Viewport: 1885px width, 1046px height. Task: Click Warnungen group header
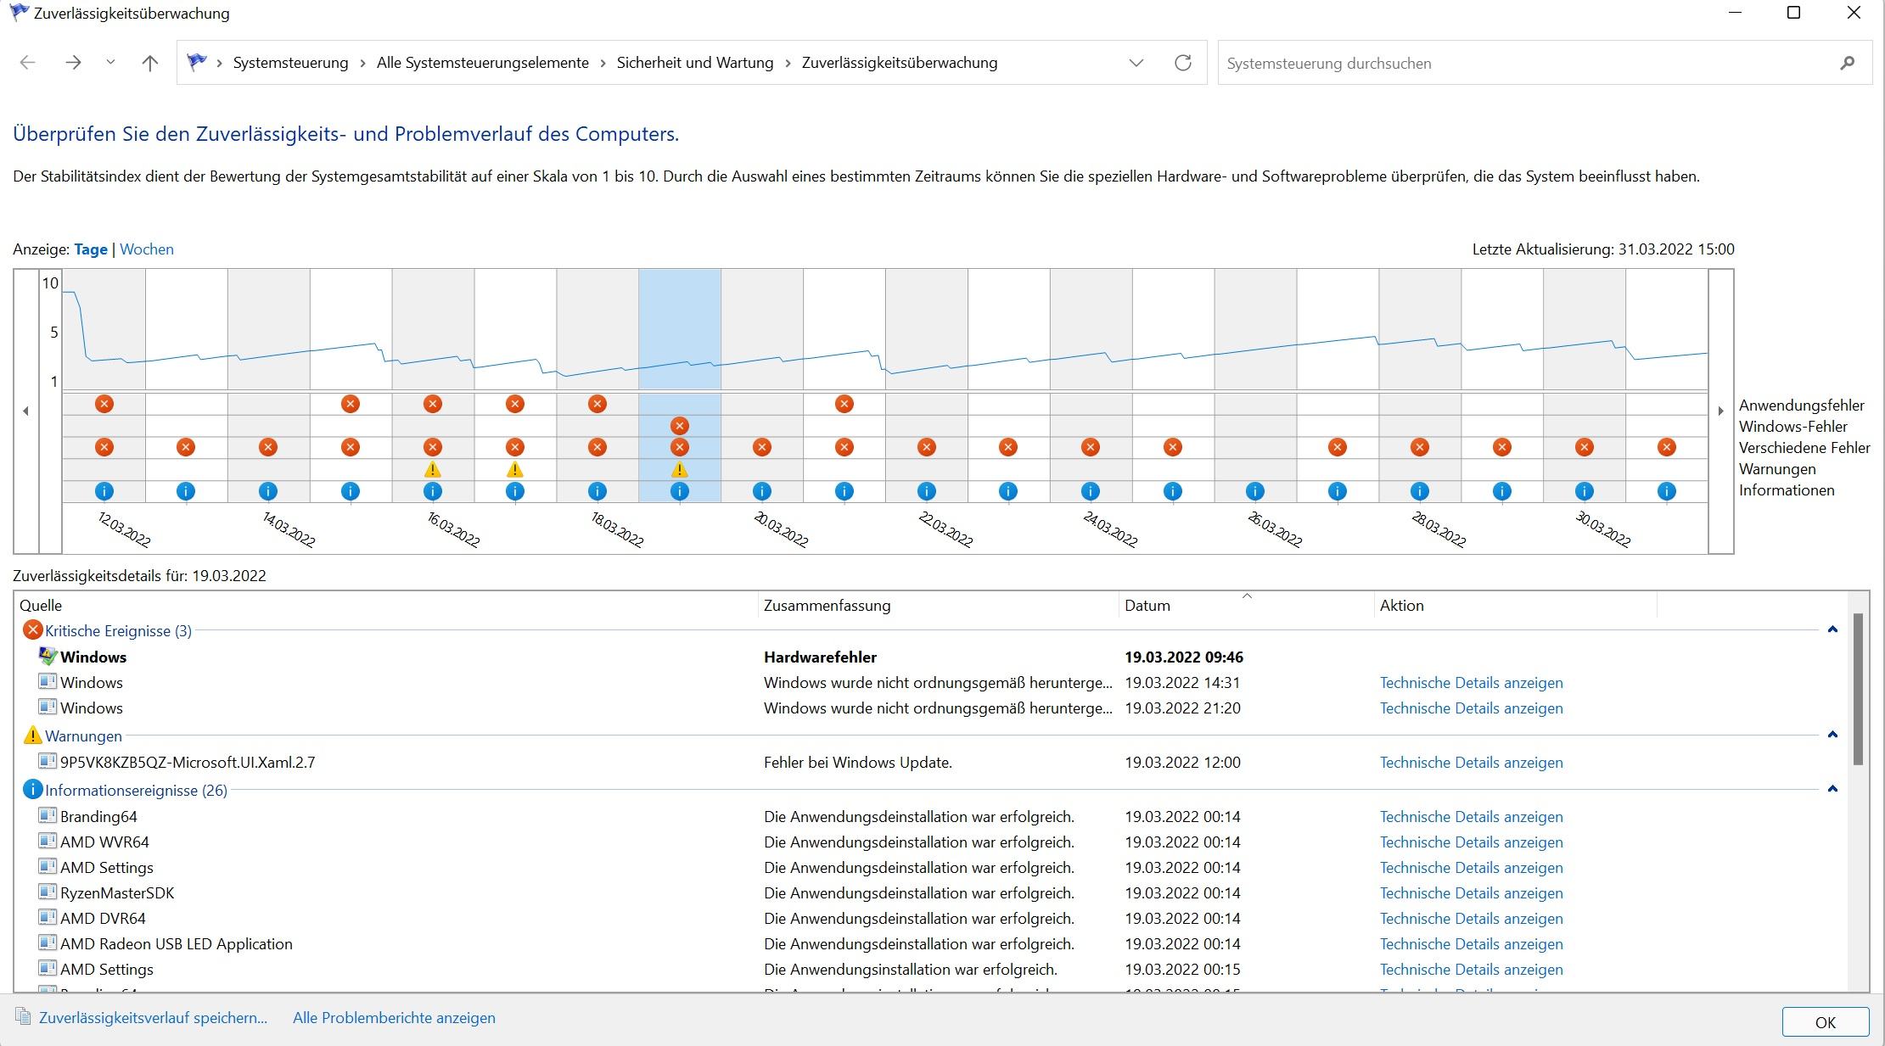[83, 736]
